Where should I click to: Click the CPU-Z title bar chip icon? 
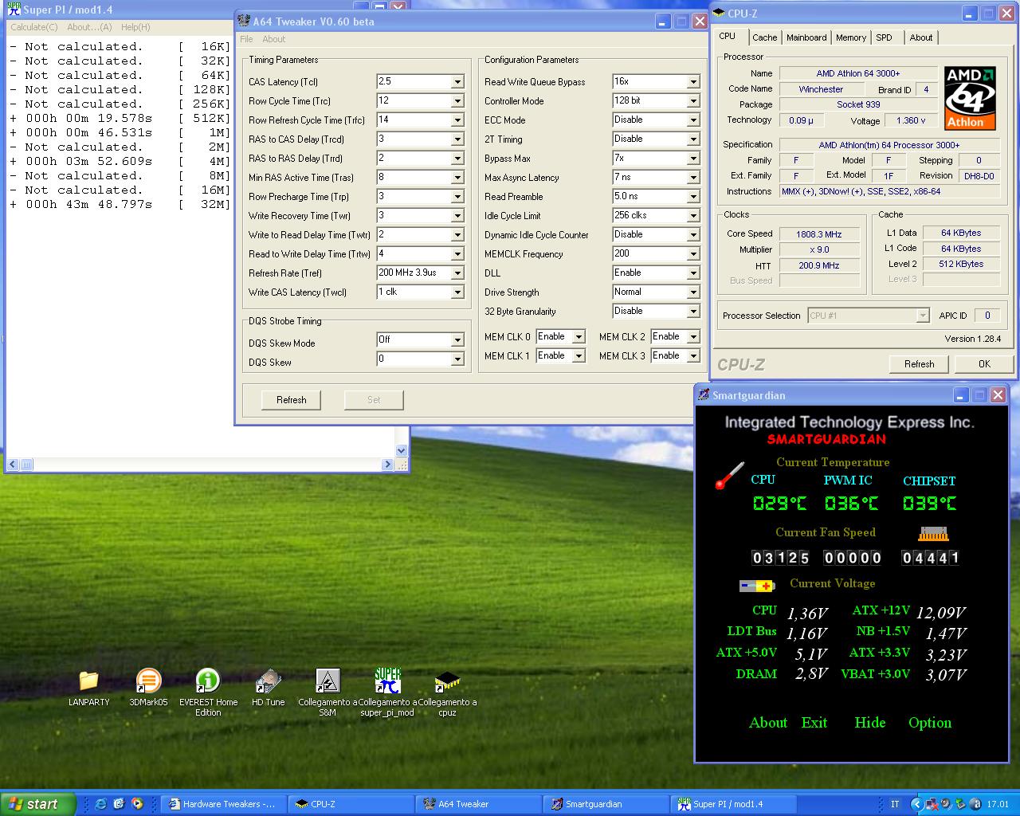719,14
